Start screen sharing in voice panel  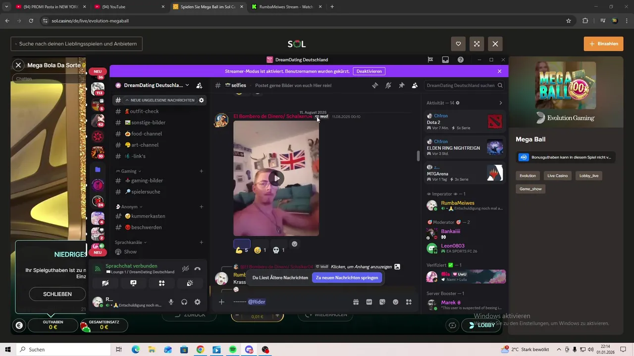(133, 283)
